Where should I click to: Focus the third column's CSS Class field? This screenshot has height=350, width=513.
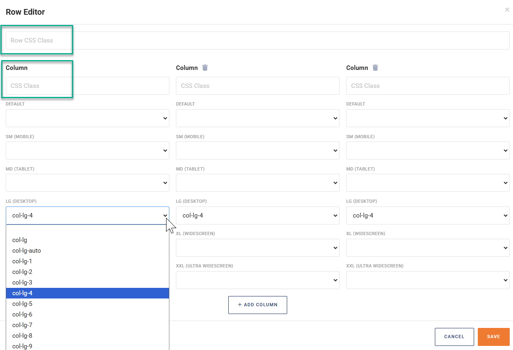(x=427, y=86)
